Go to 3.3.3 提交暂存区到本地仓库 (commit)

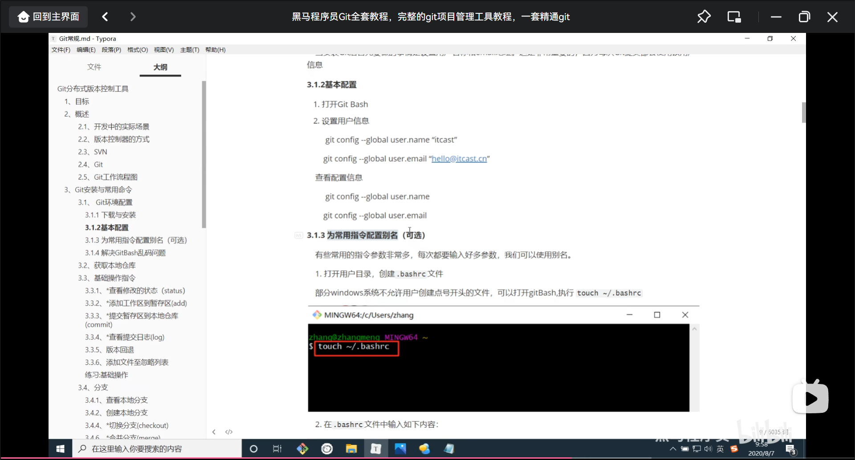pos(131,320)
